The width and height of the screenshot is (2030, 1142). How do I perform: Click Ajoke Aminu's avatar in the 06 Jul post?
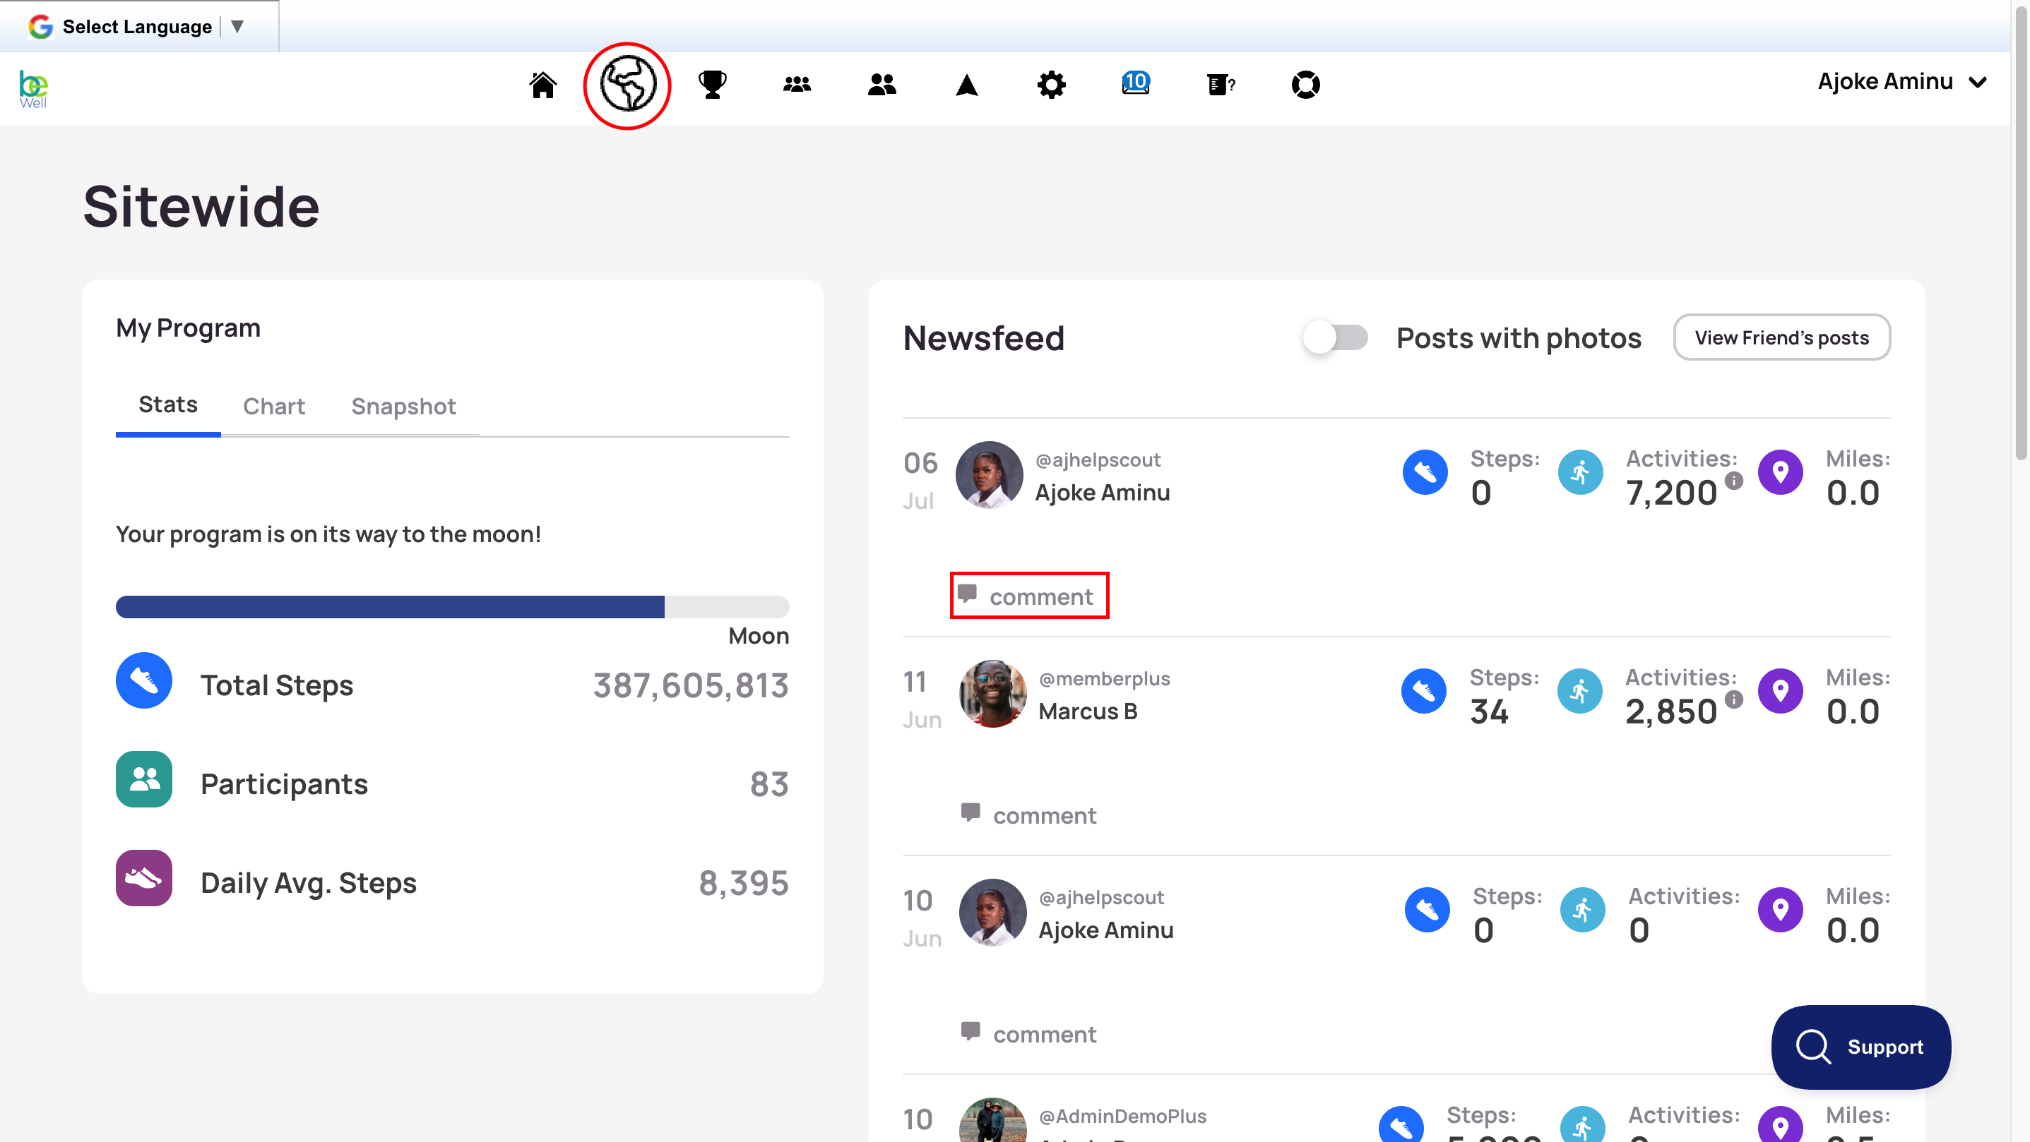pos(989,475)
